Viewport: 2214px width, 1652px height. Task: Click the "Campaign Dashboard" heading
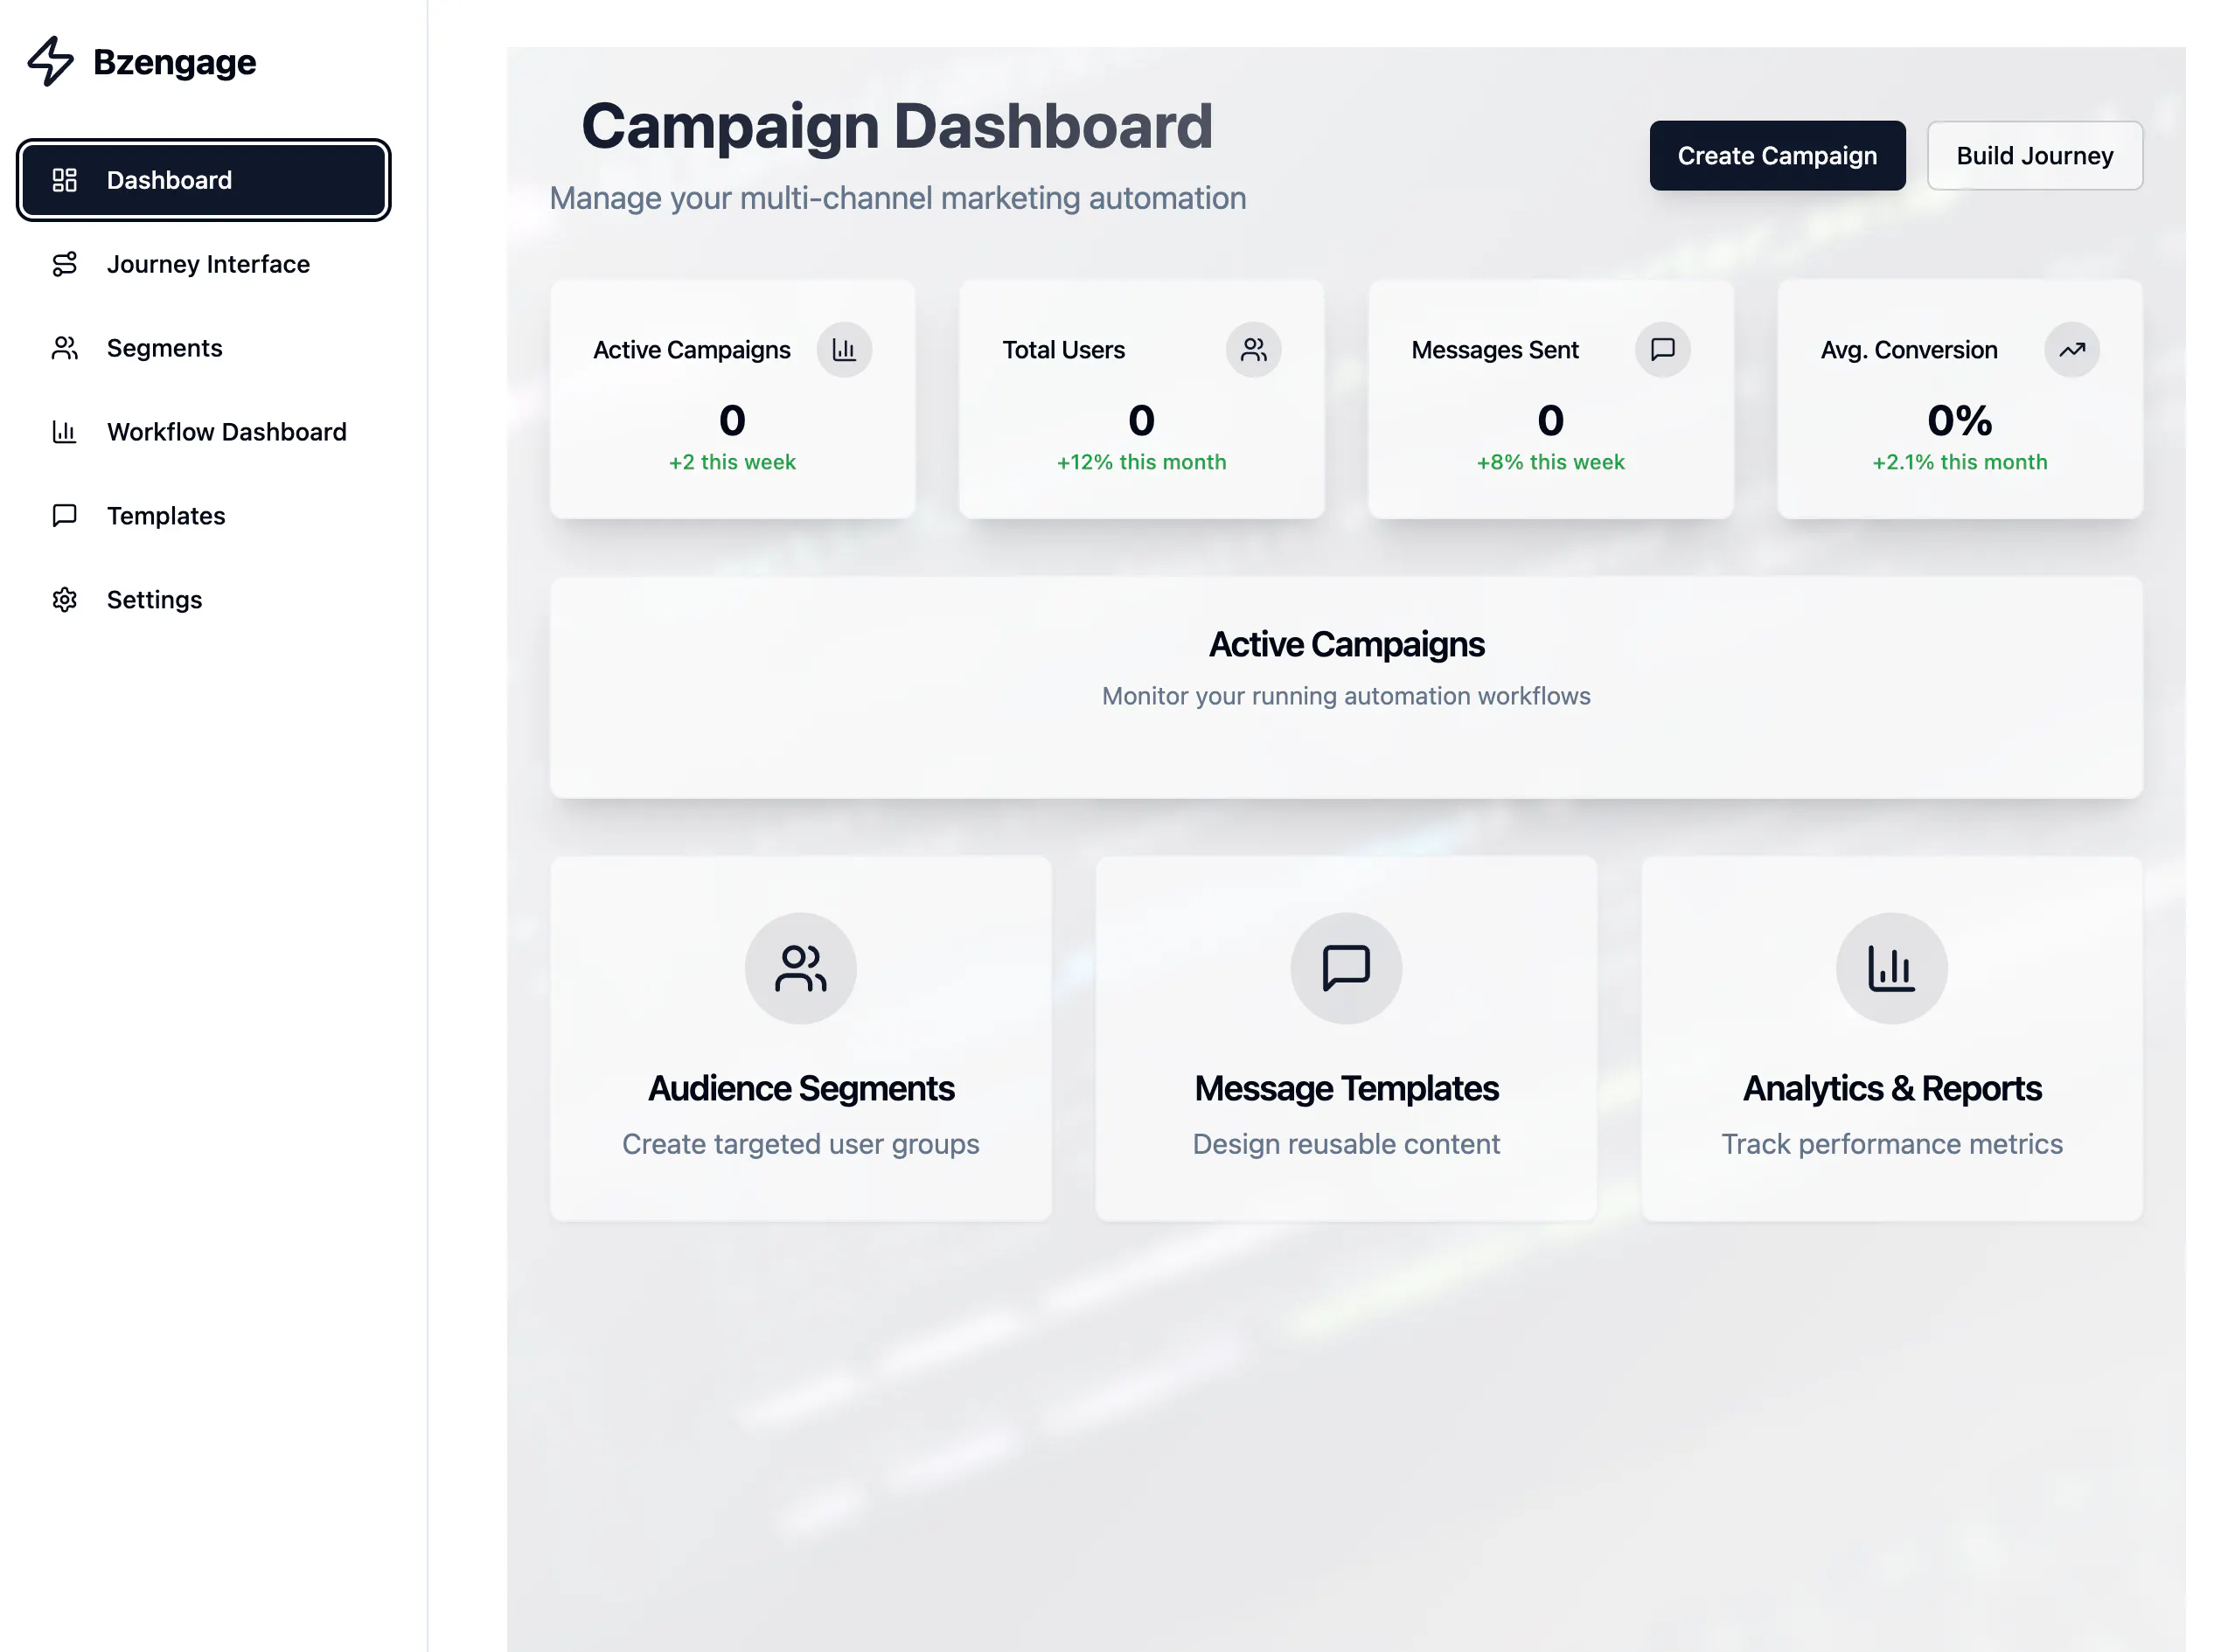[896, 126]
